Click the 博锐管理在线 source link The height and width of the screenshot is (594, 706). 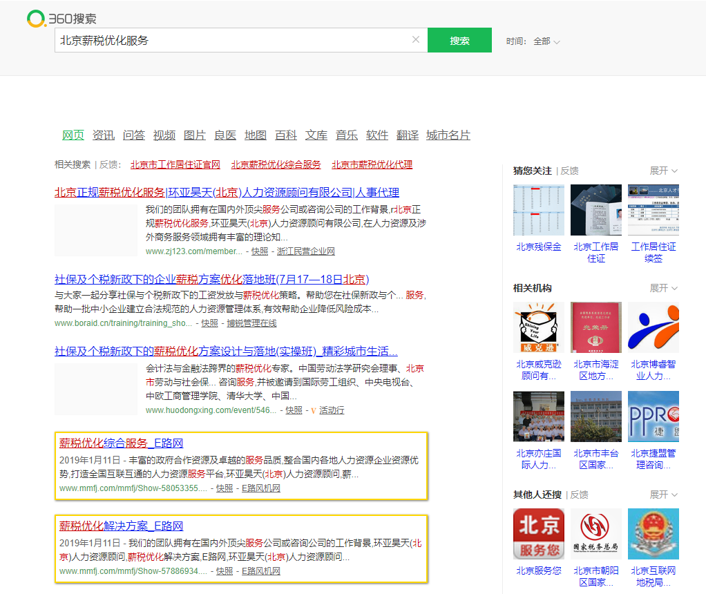(x=251, y=323)
